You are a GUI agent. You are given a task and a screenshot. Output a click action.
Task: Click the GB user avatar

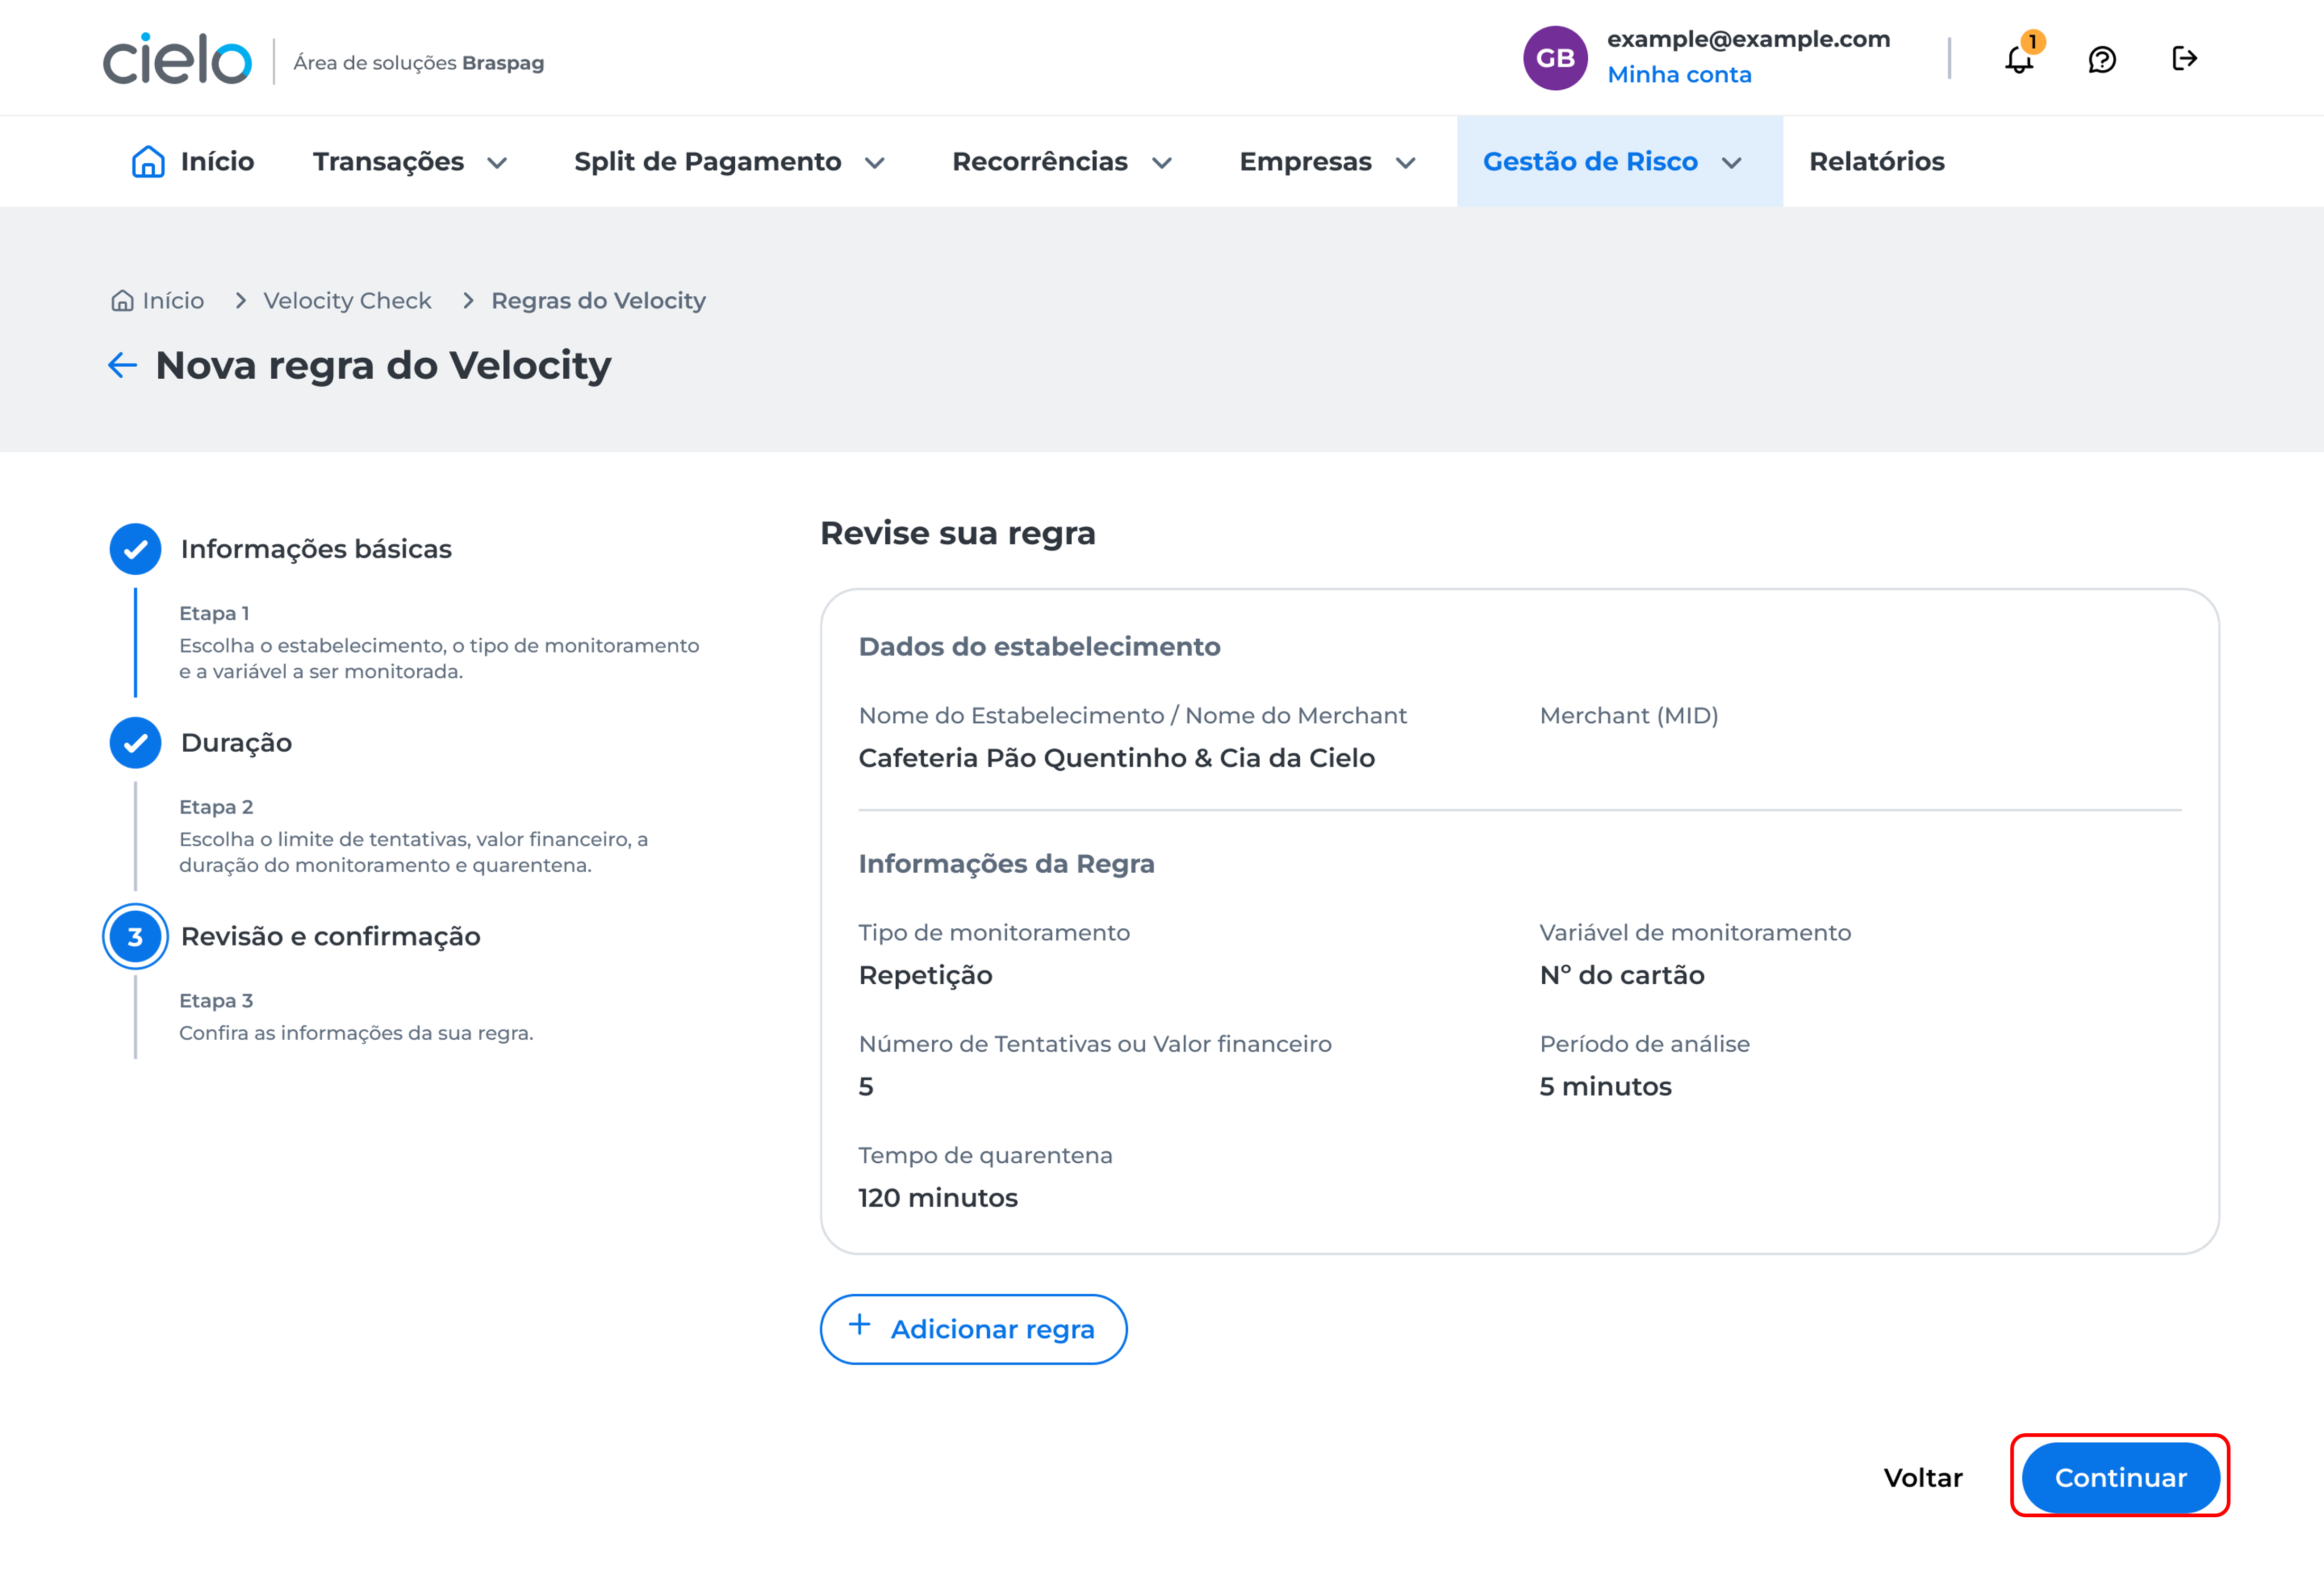click(x=1554, y=58)
